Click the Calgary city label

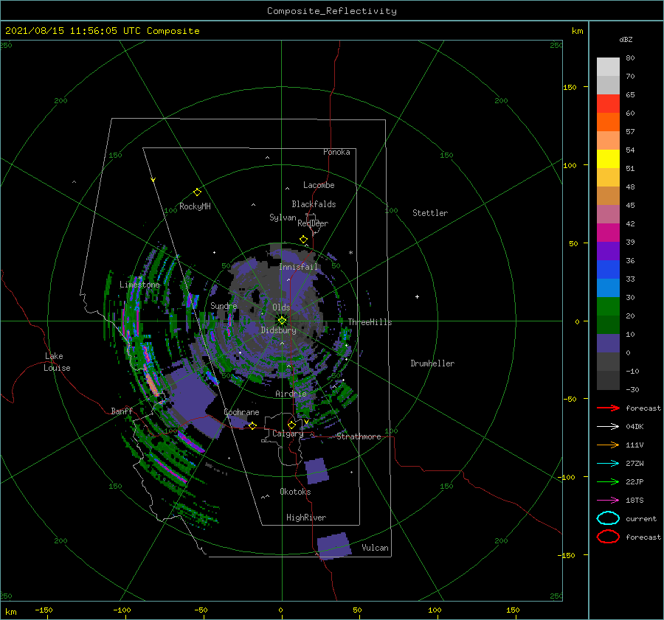(x=288, y=433)
